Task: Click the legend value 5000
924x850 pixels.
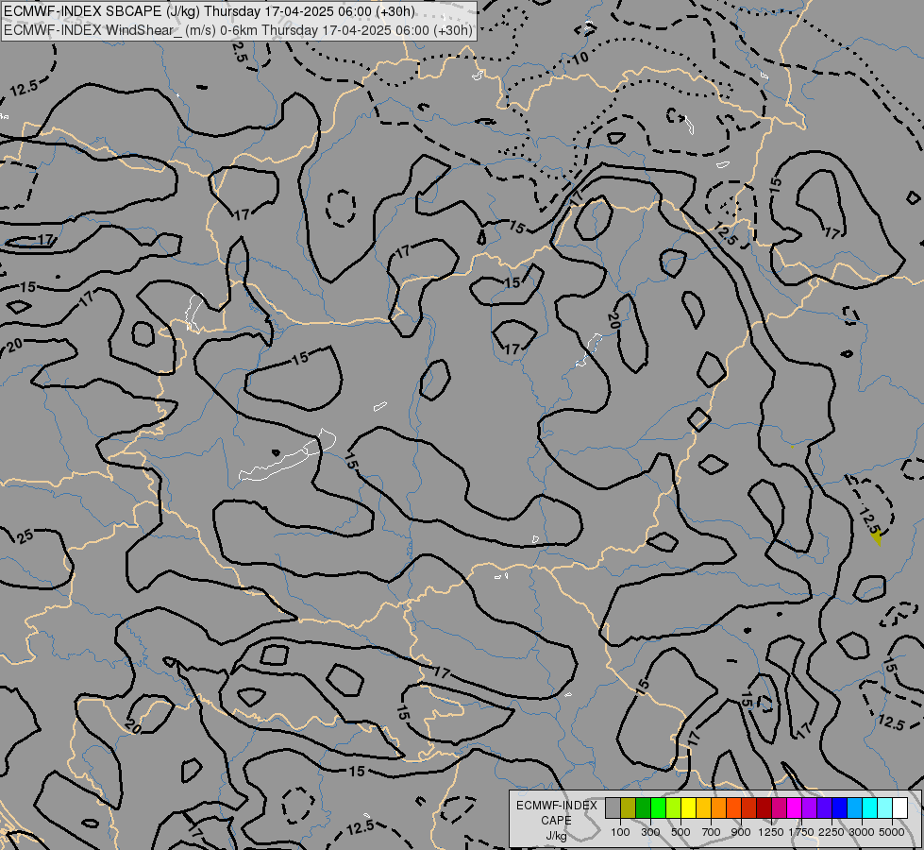Action: click(x=892, y=832)
